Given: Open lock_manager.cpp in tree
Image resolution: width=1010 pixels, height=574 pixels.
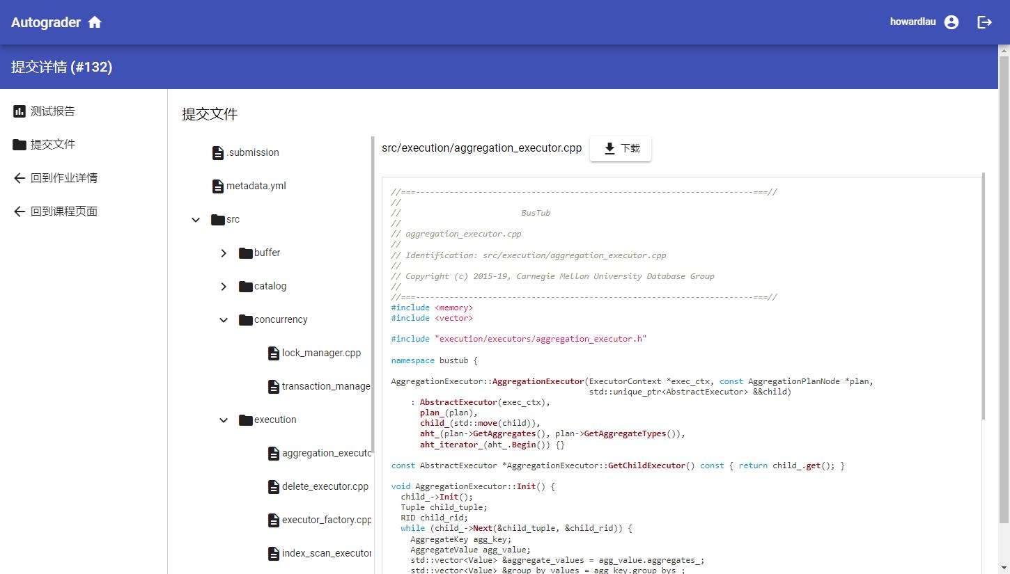Looking at the screenshot, I should [321, 353].
